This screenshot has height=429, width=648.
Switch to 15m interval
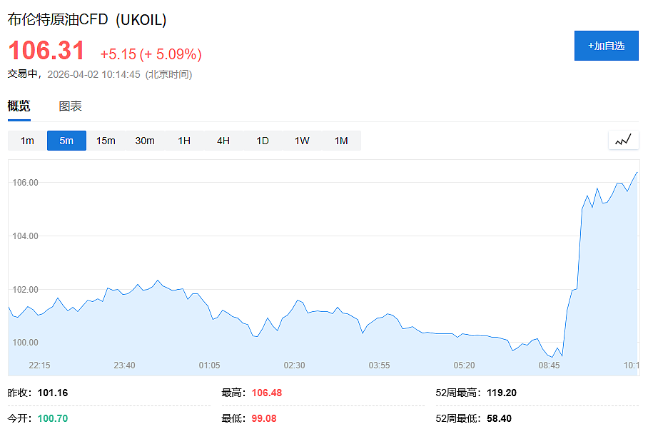(106, 141)
